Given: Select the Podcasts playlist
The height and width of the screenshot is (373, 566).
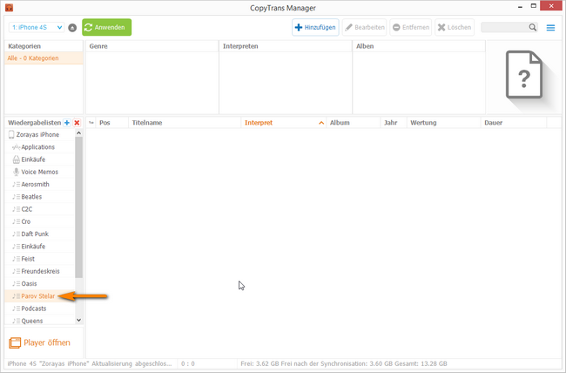Looking at the screenshot, I should coord(40,309).
